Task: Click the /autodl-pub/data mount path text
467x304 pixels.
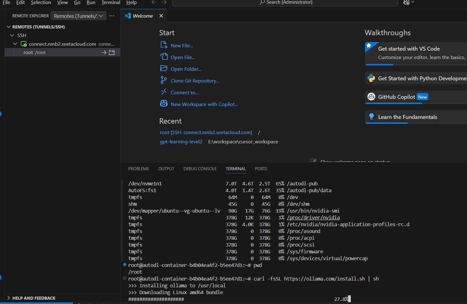Action: 309,190
